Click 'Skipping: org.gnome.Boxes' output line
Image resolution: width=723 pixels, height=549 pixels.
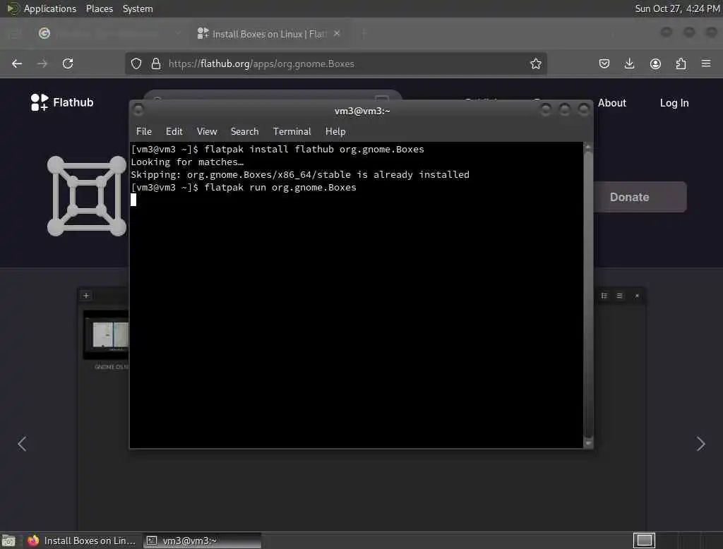[x=300, y=175]
